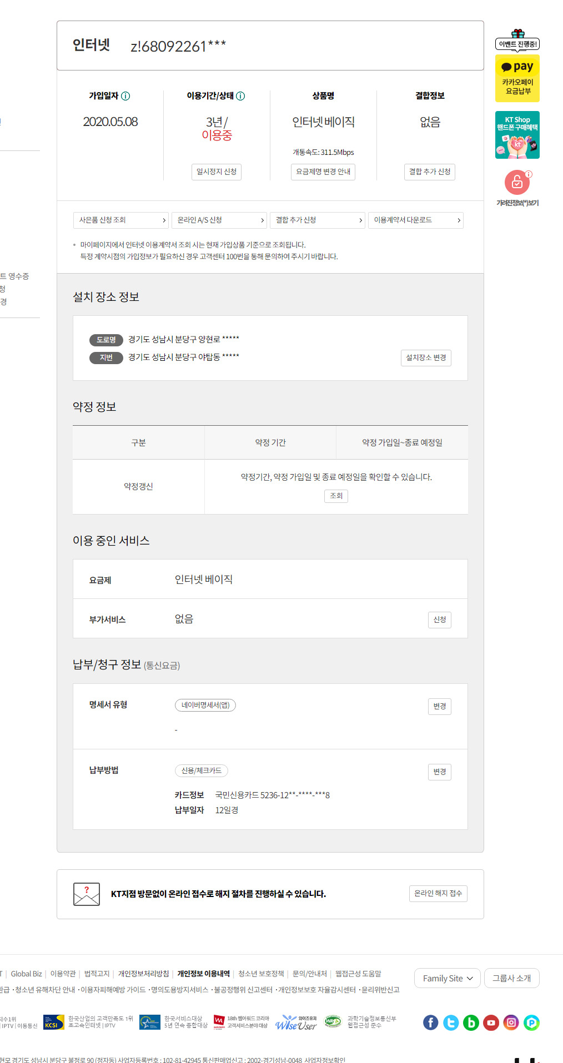563x1063 pixels.
Task: Open KT's Instagram page icon
Action: click(x=511, y=1022)
